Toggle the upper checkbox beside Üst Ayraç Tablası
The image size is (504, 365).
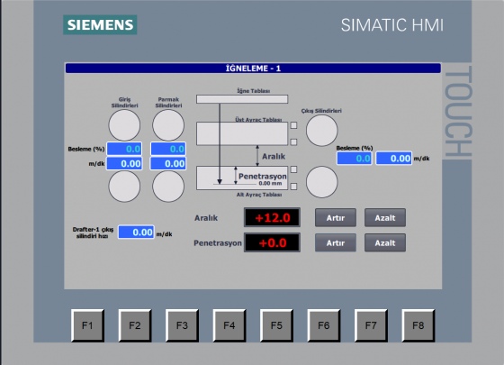(x=293, y=125)
